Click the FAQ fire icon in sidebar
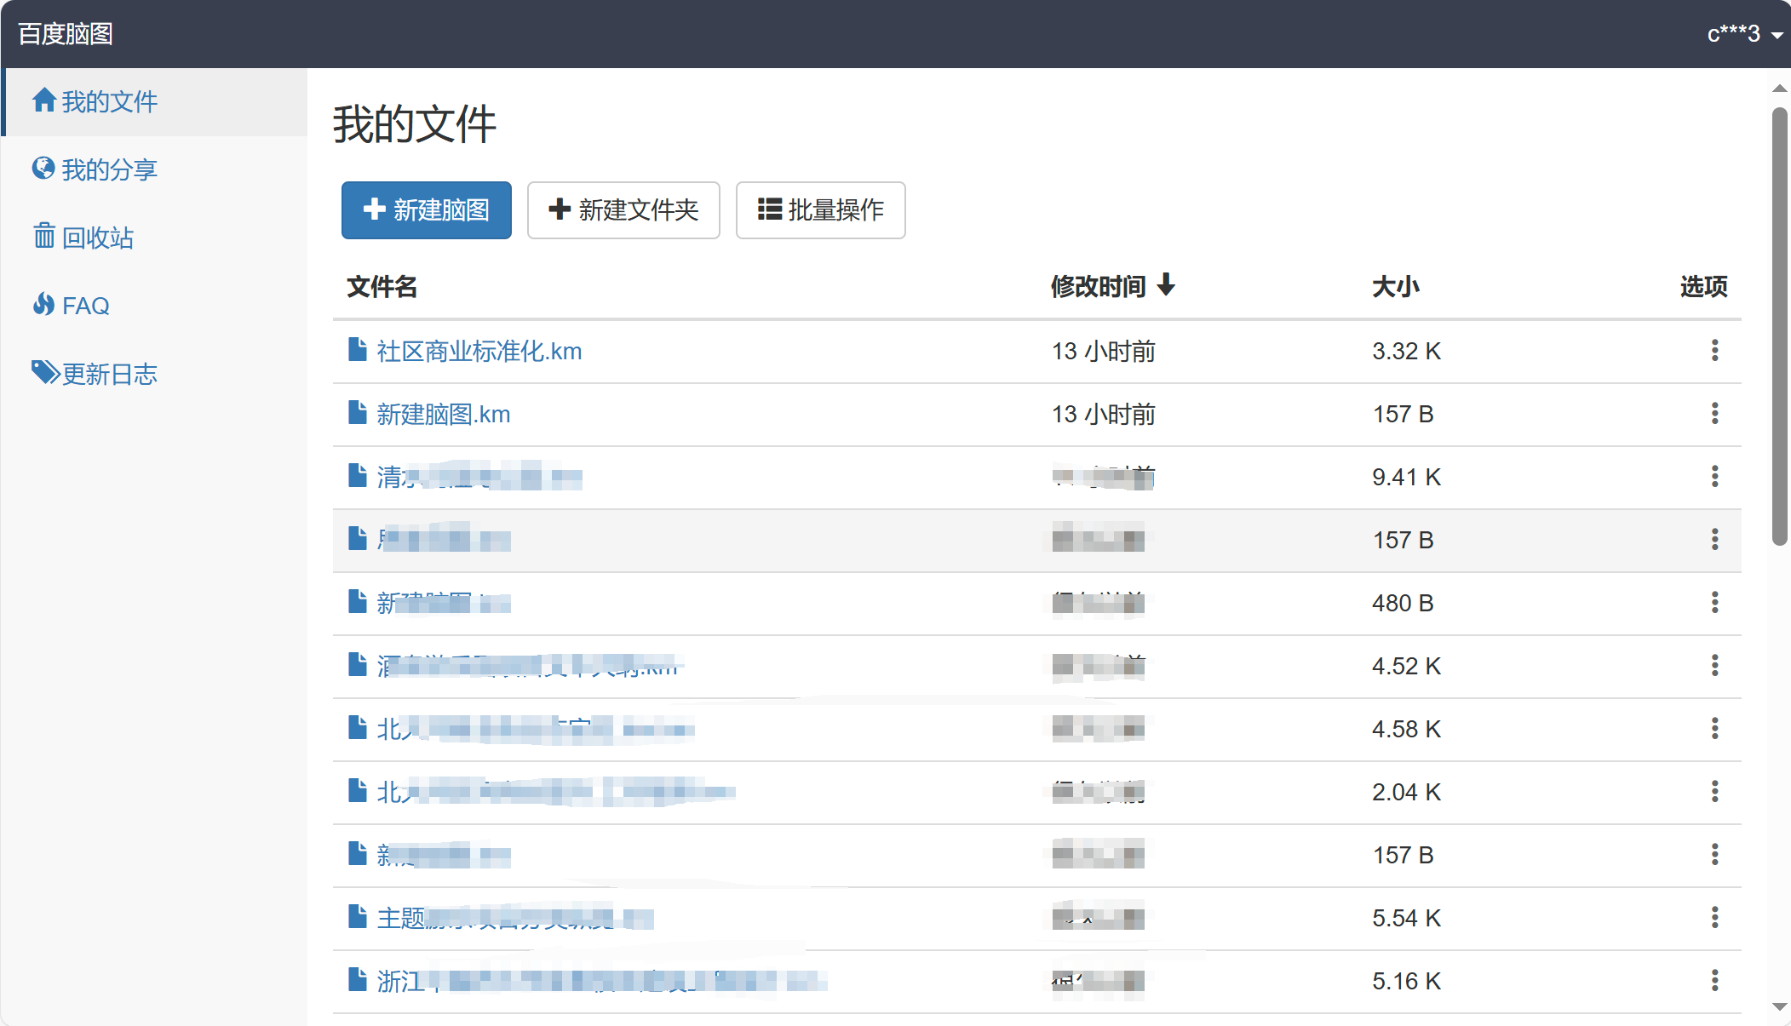Image resolution: width=1791 pixels, height=1026 pixels. pos(44,305)
